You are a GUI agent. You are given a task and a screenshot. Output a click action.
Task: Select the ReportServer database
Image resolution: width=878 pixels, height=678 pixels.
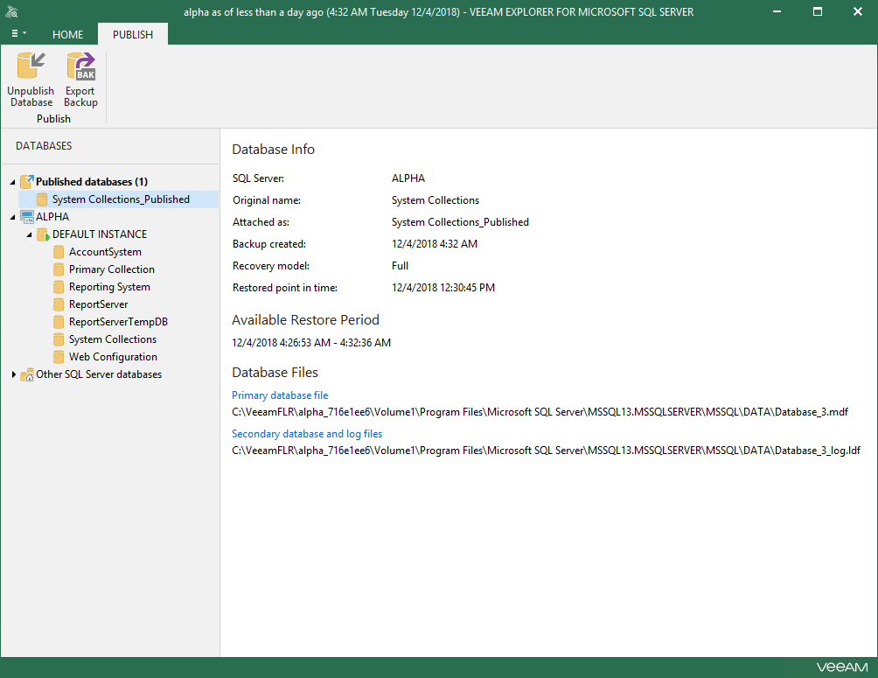[98, 304]
